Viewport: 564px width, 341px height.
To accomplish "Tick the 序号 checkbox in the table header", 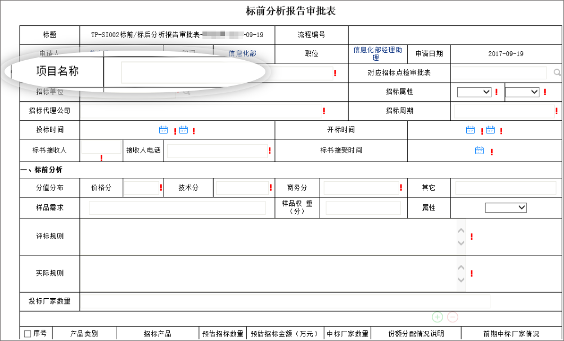I will point(28,334).
